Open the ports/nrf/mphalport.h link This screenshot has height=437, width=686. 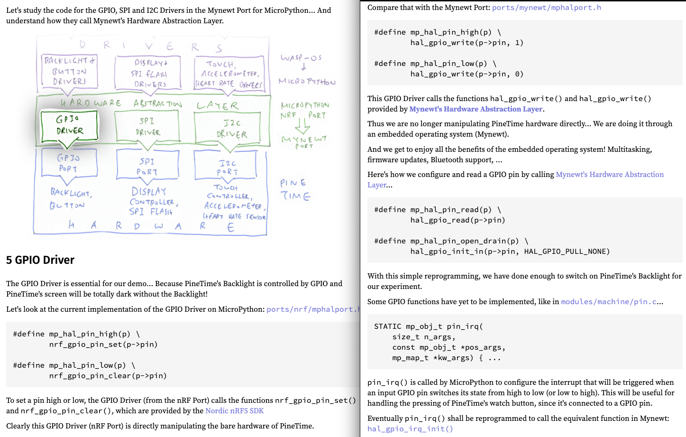point(312,309)
